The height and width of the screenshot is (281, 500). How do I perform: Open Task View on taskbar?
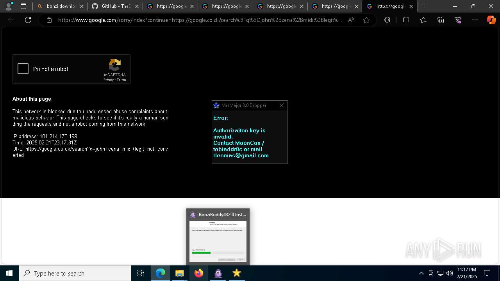141,273
